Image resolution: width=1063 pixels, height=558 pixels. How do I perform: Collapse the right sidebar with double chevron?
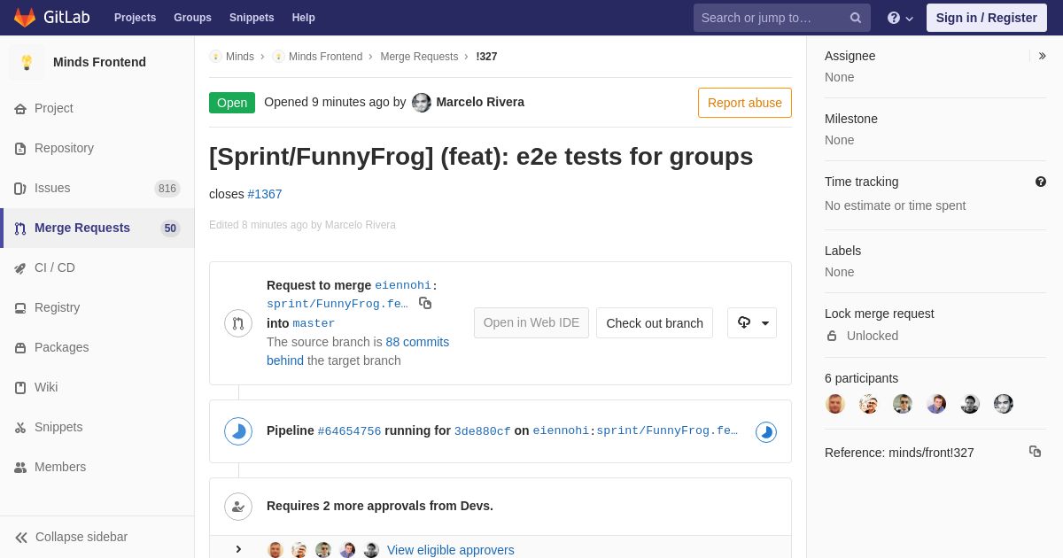[1042, 56]
